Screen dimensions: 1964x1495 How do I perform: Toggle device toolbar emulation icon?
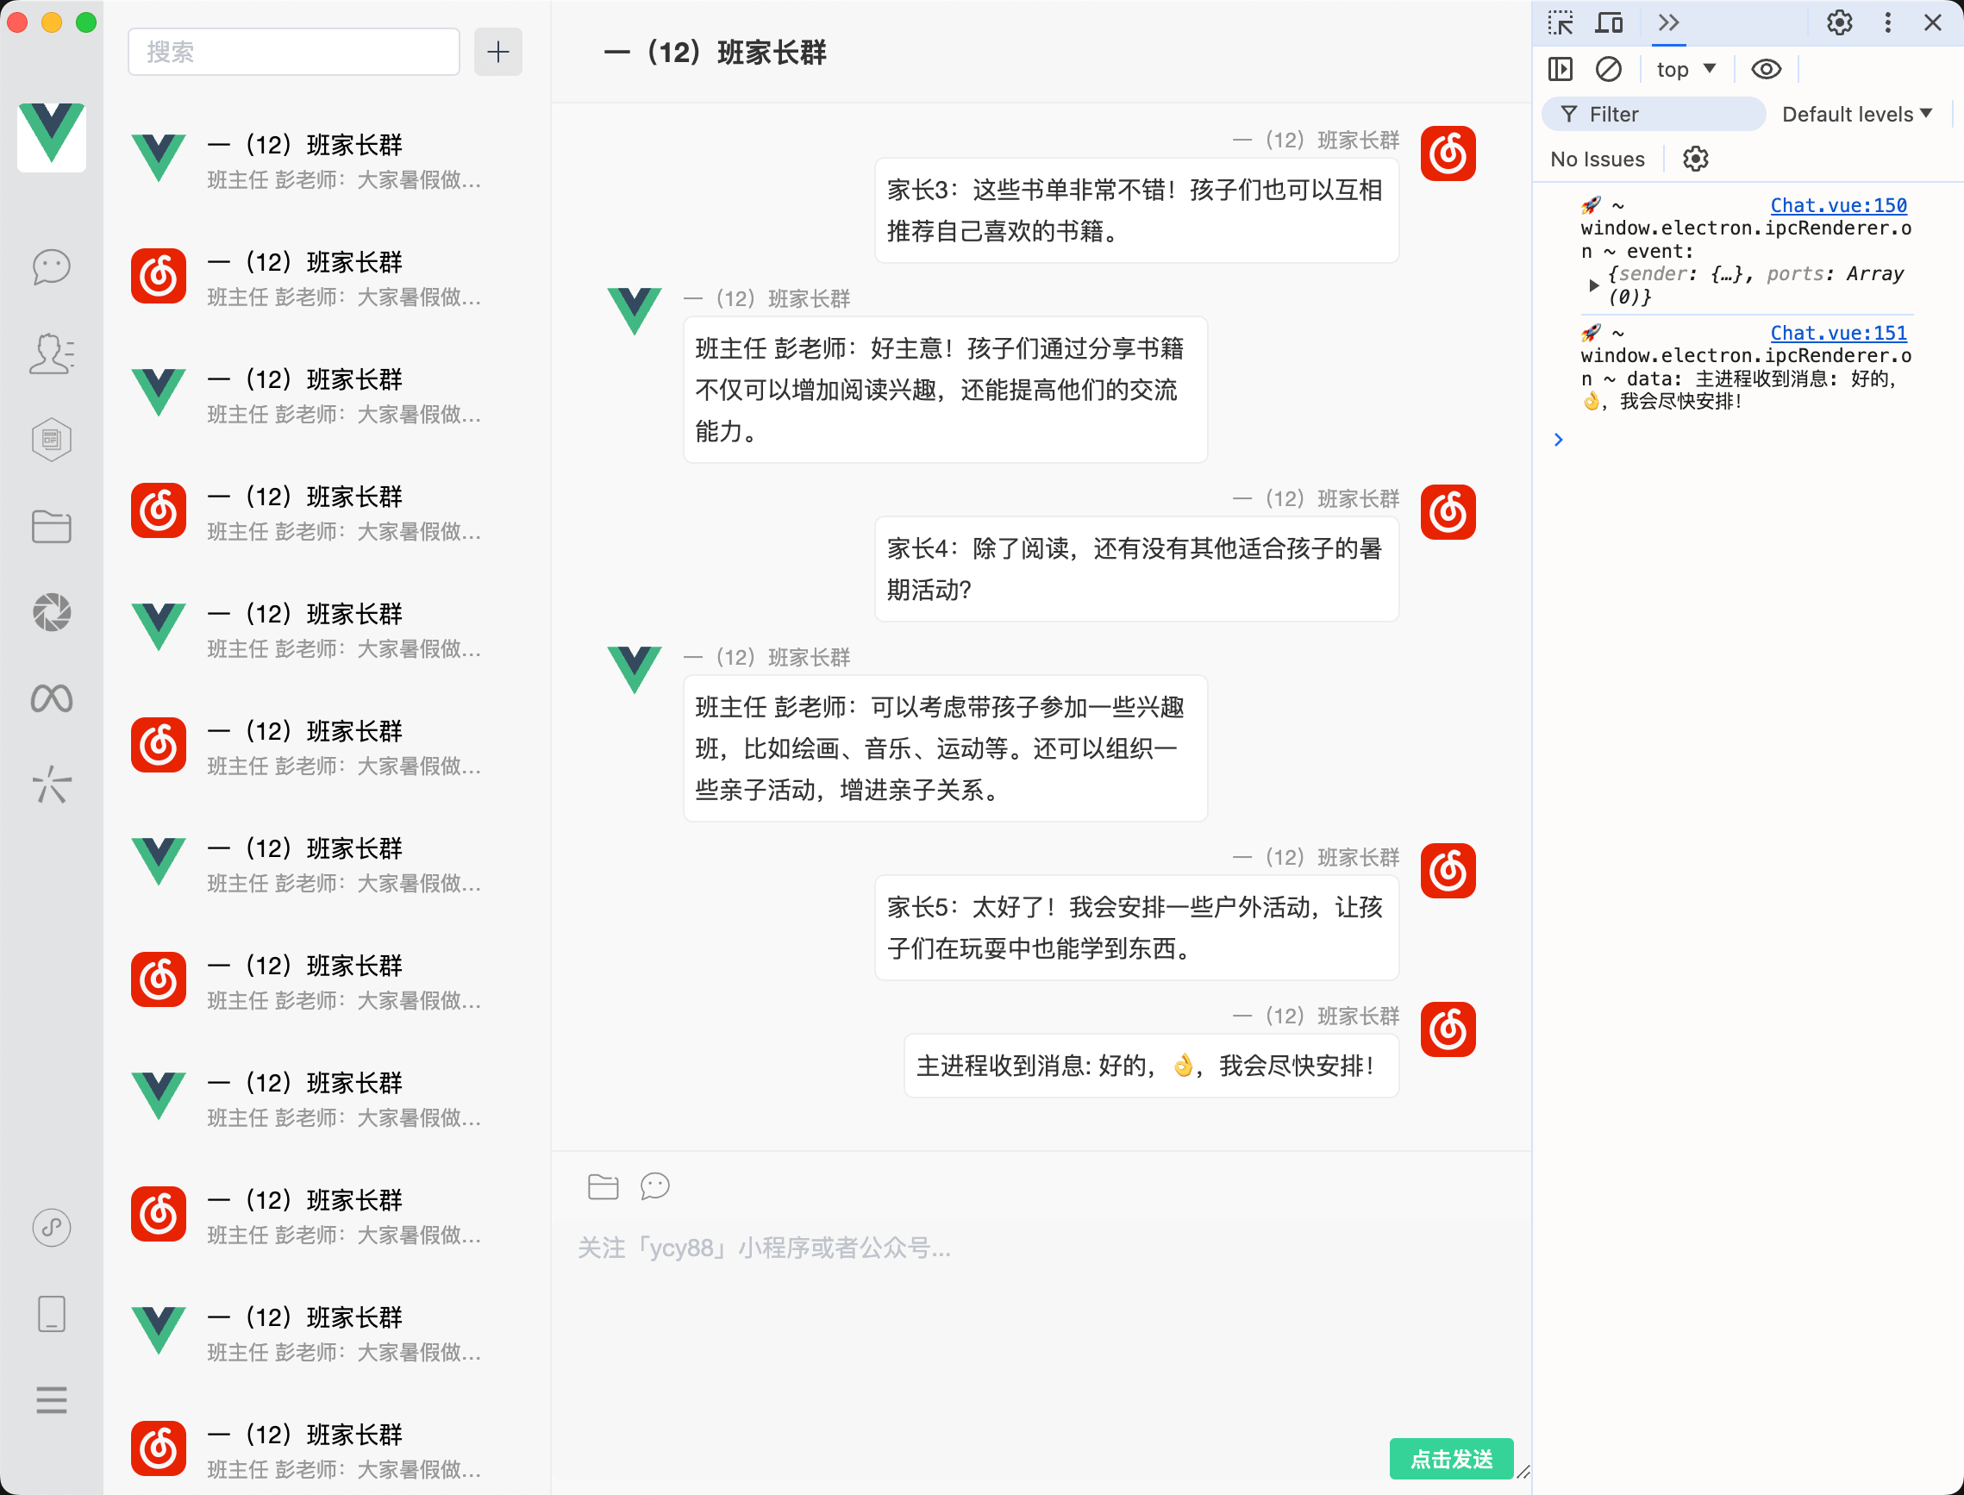pyautogui.click(x=1609, y=22)
